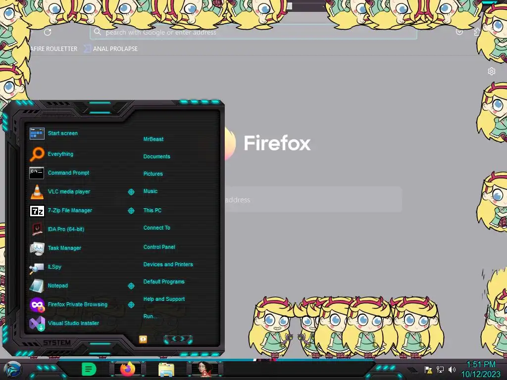Expand VLC media player jump list arrow
This screenshot has width=507, height=380.
[131, 192]
